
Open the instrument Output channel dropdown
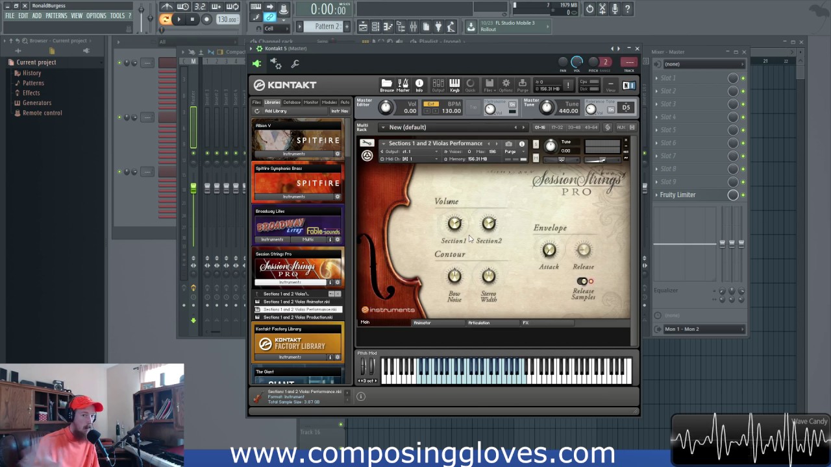click(x=410, y=151)
